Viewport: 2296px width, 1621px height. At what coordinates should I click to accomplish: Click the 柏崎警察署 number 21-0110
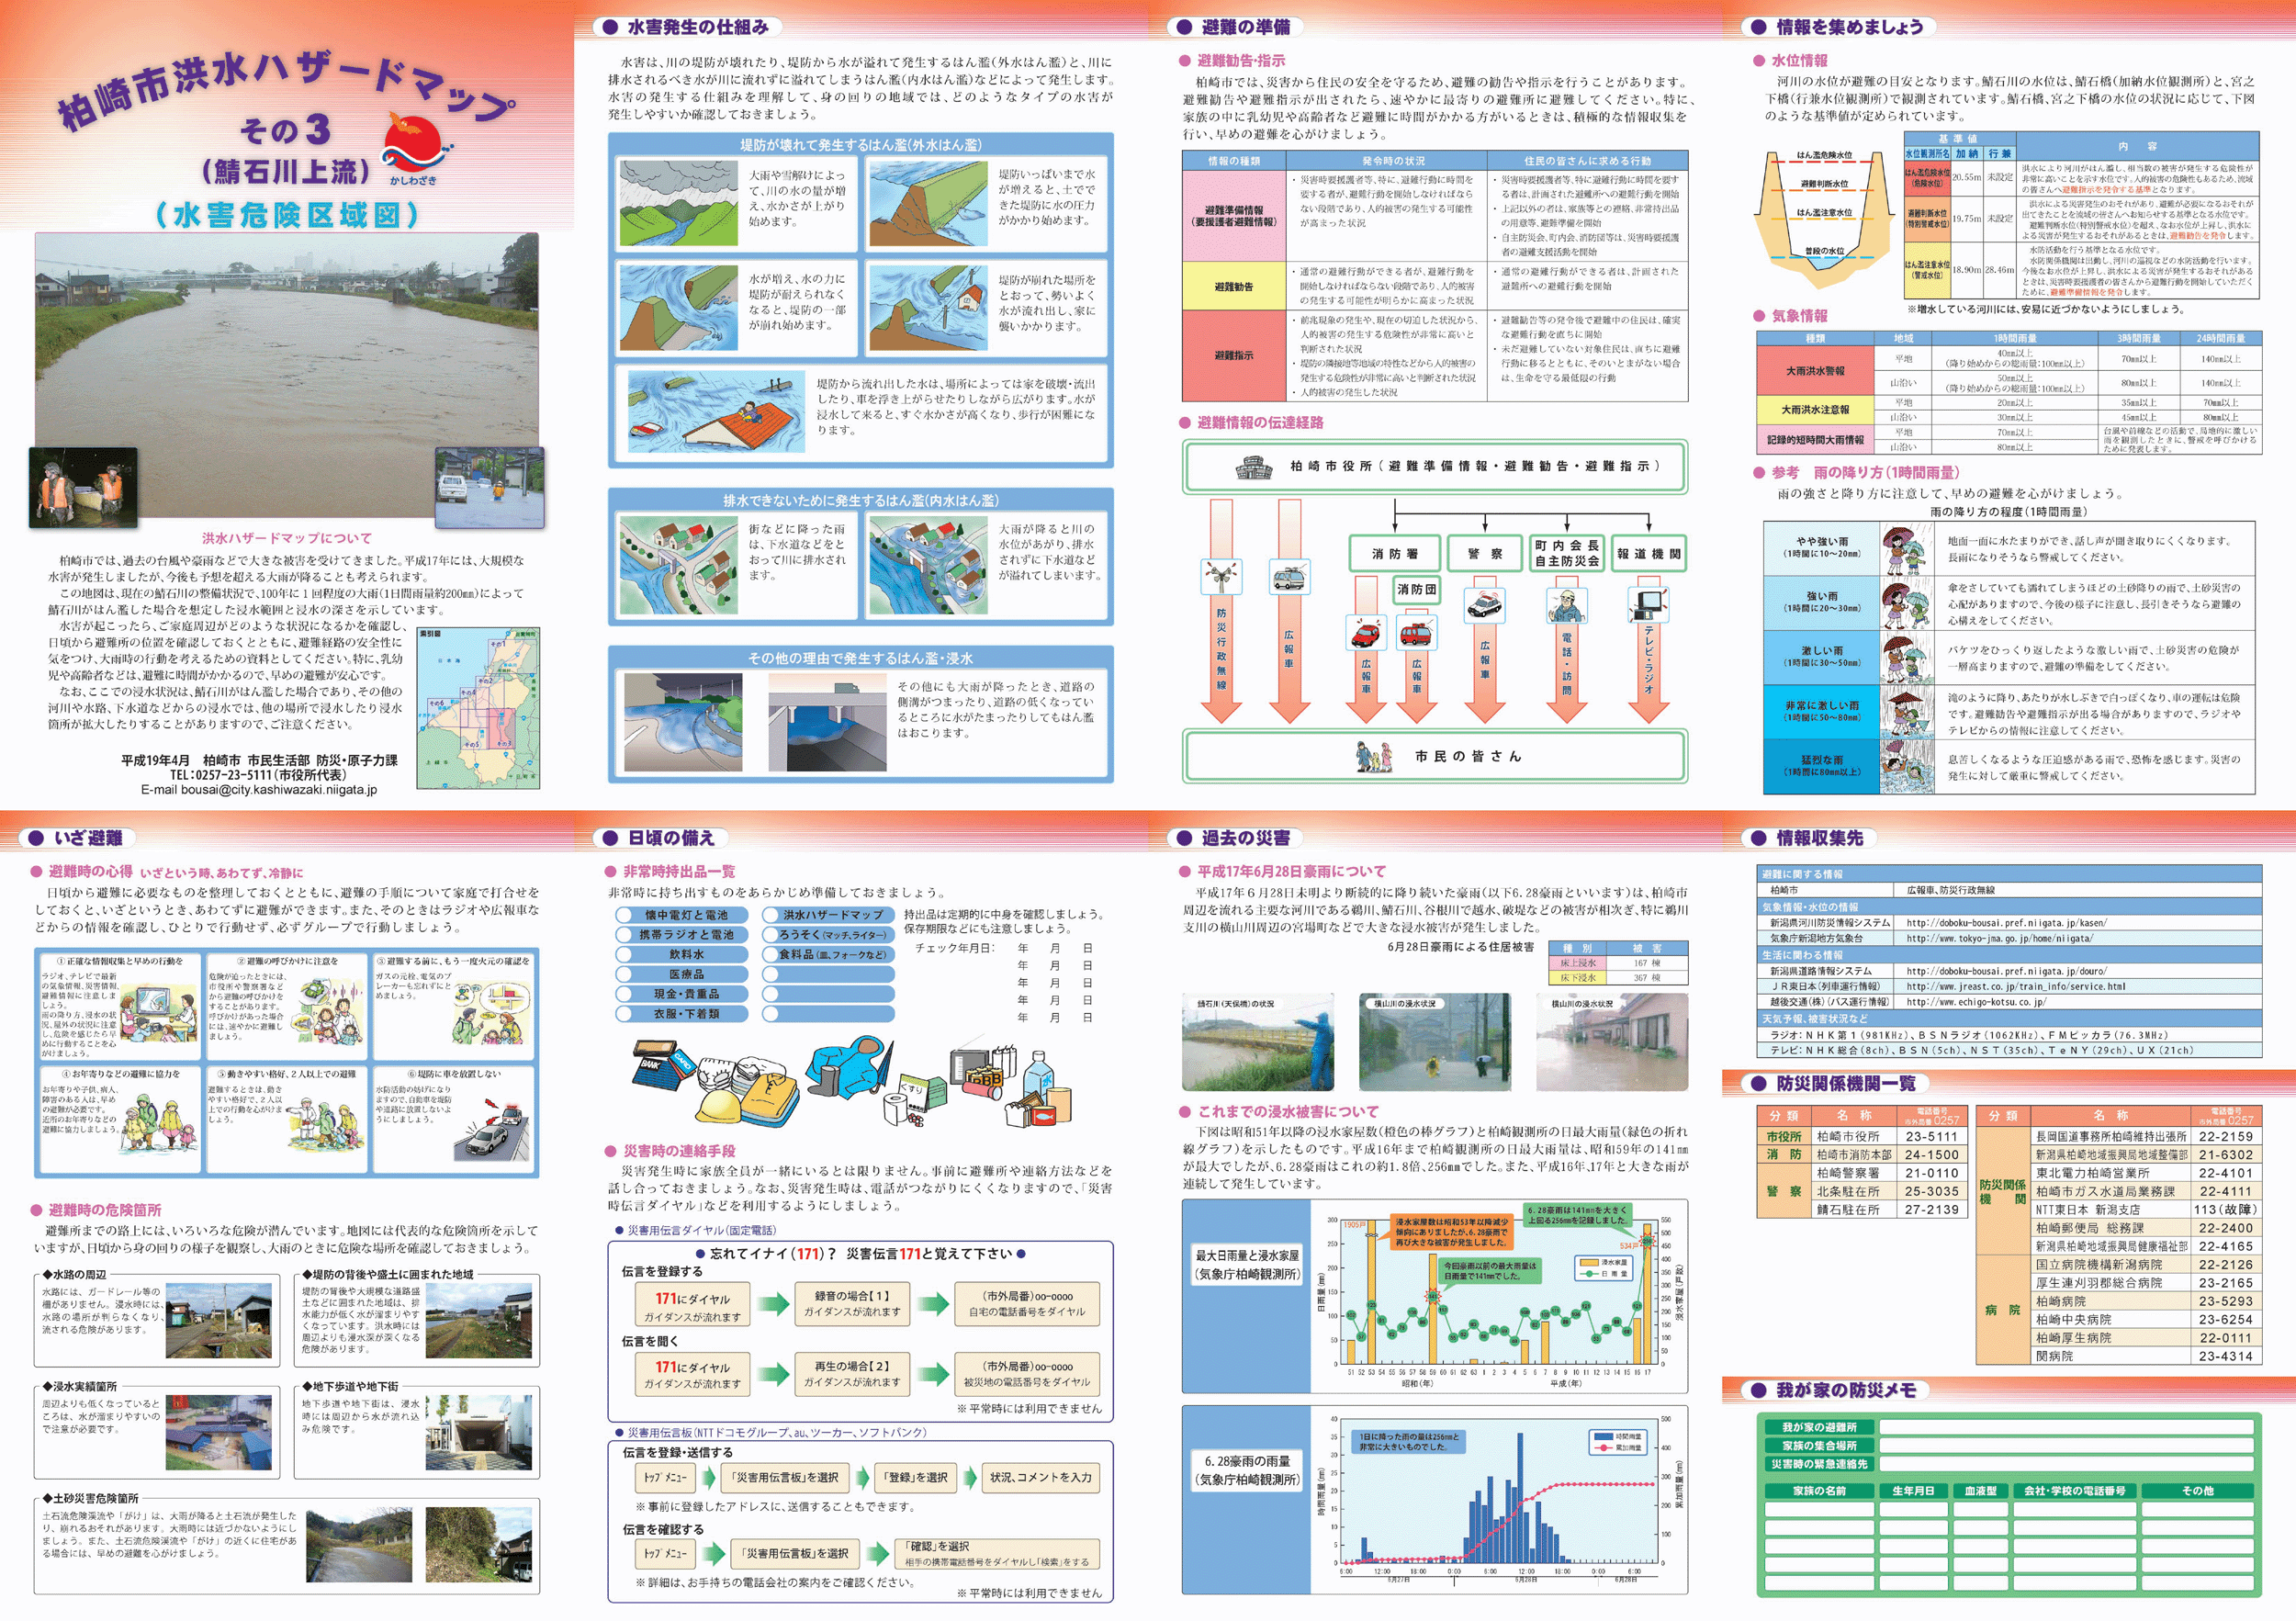pos(1931,1173)
